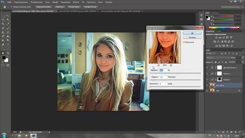
Task: Open the Info panel icon in the dock
Action: click(201, 20)
